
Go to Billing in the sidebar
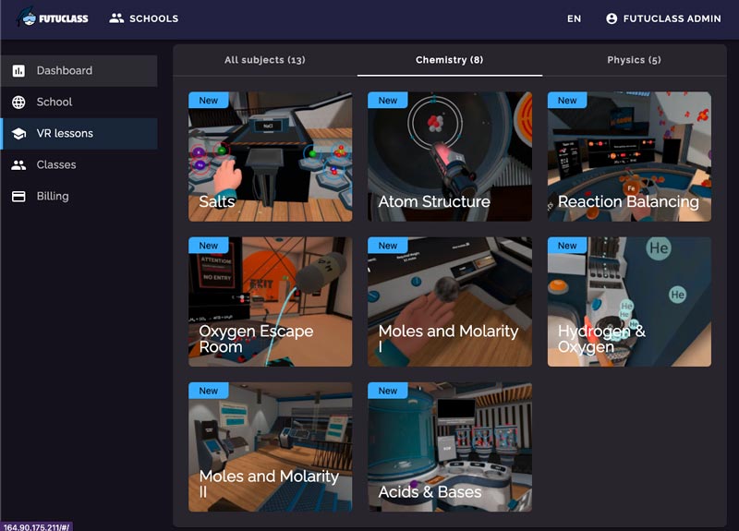53,197
